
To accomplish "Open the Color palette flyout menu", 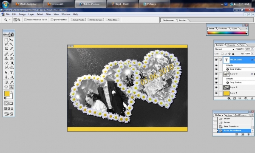I will 246,28.
